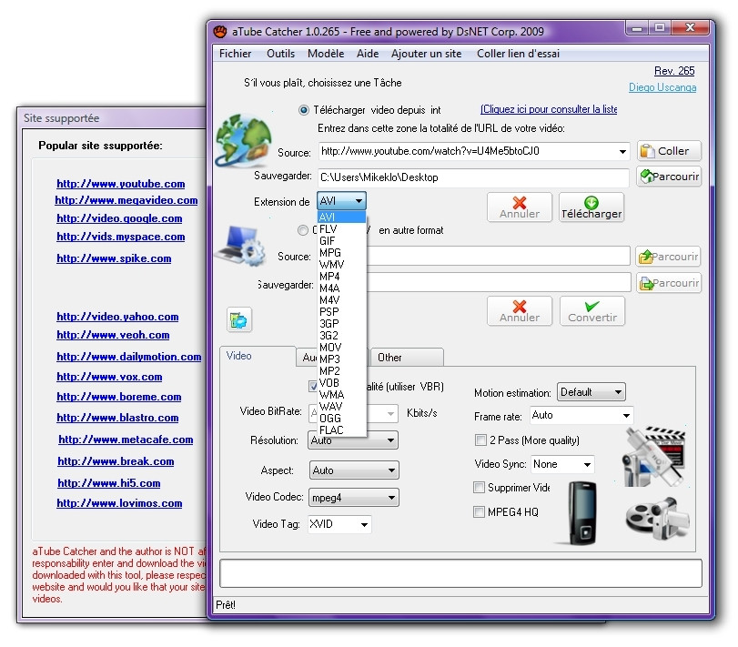Switch to the Other tab
The height and width of the screenshot is (647, 738).
390,358
